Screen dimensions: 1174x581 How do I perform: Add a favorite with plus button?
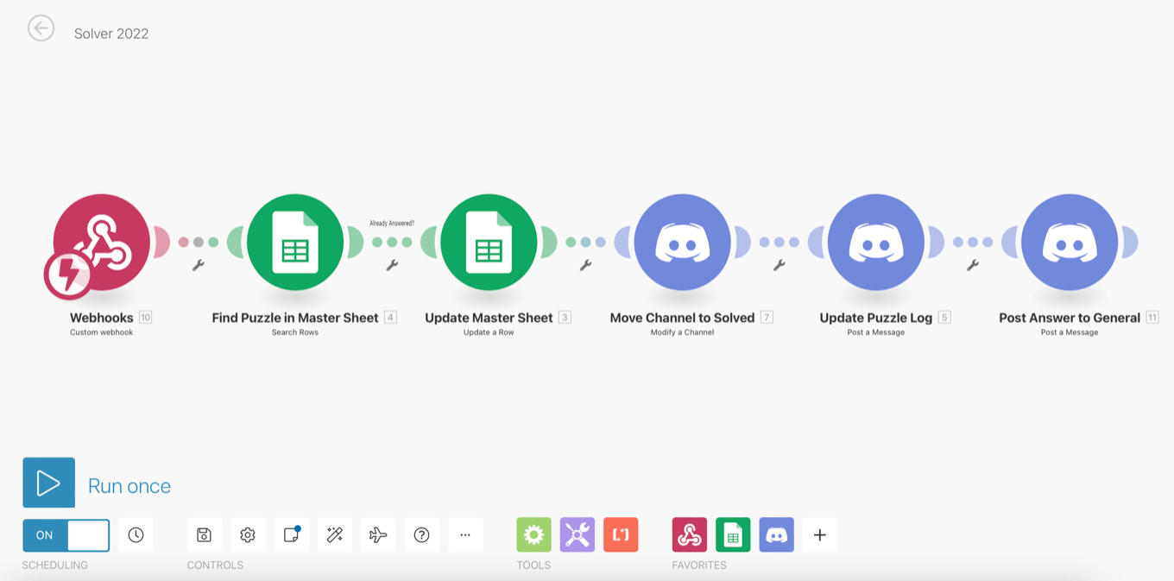coord(820,535)
